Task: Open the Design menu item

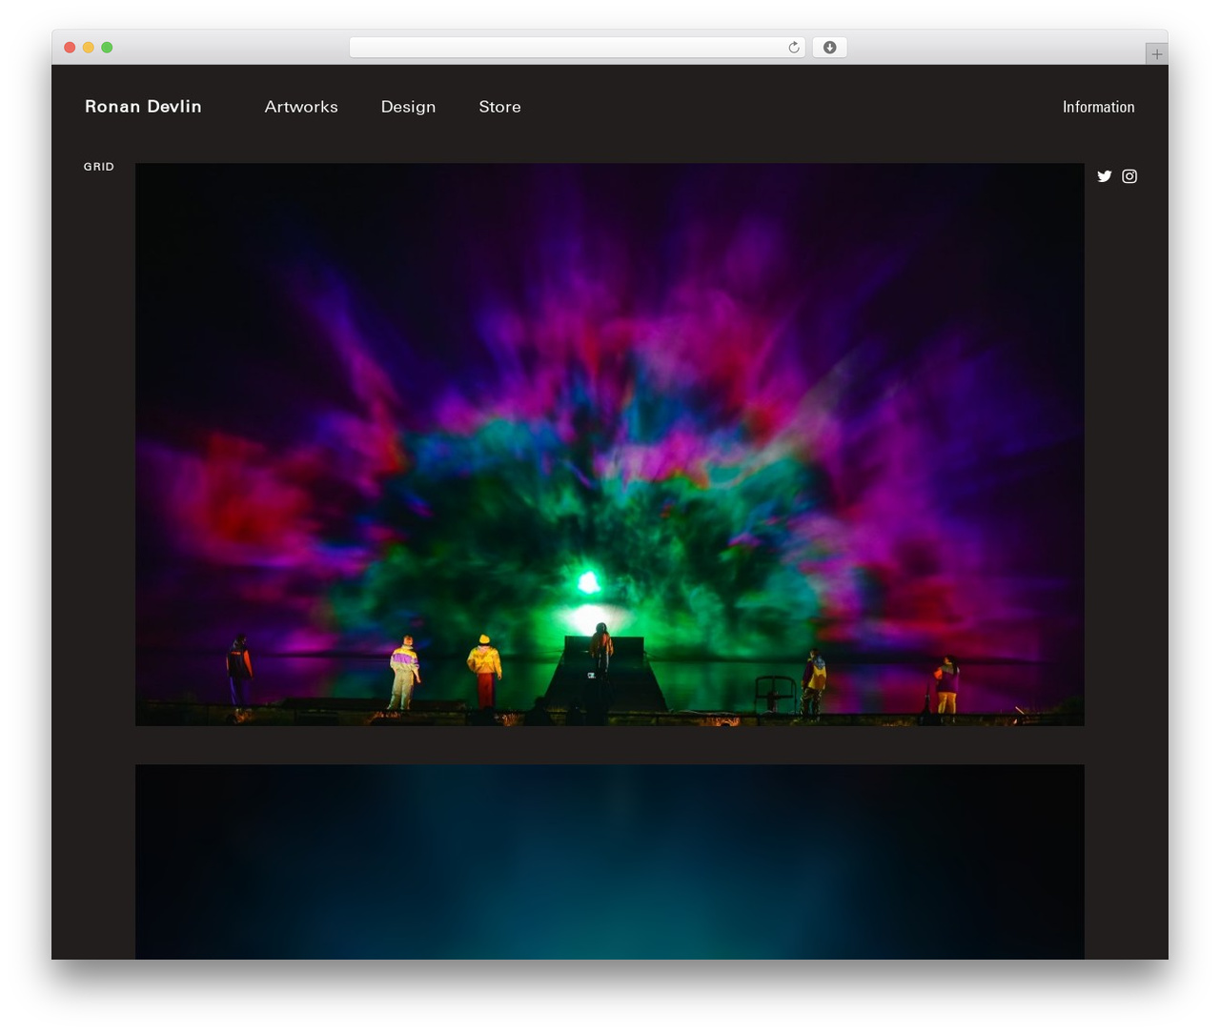Action: [408, 107]
